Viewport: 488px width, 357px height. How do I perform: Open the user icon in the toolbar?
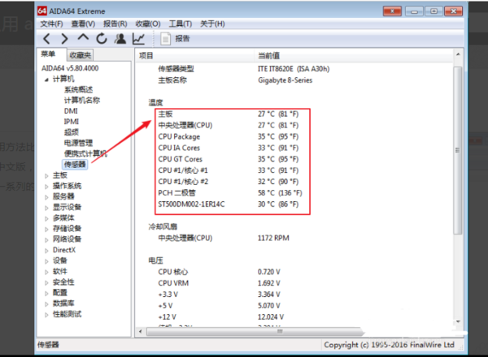click(120, 38)
